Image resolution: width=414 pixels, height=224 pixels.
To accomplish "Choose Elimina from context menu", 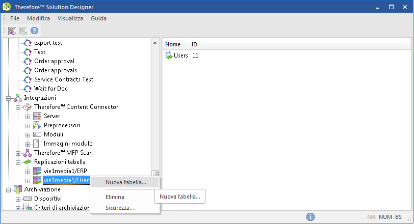I will click(x=125, y=197).
